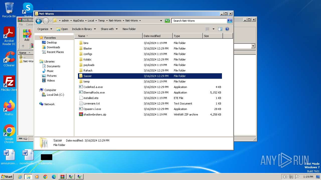Image resolution: width=321 pixels, height=180 pixels.
Task: Change view using the views icon
Action: [207, 29]
